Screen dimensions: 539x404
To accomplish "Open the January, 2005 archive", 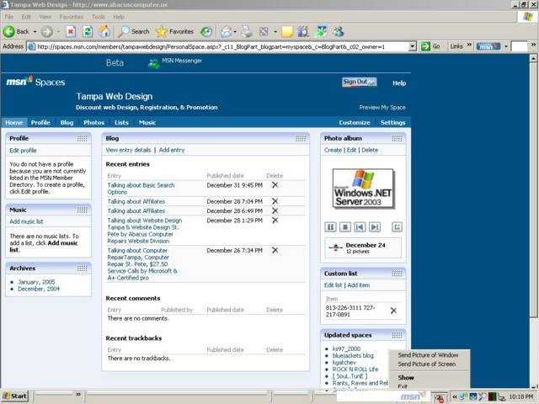I will (36, 282).
